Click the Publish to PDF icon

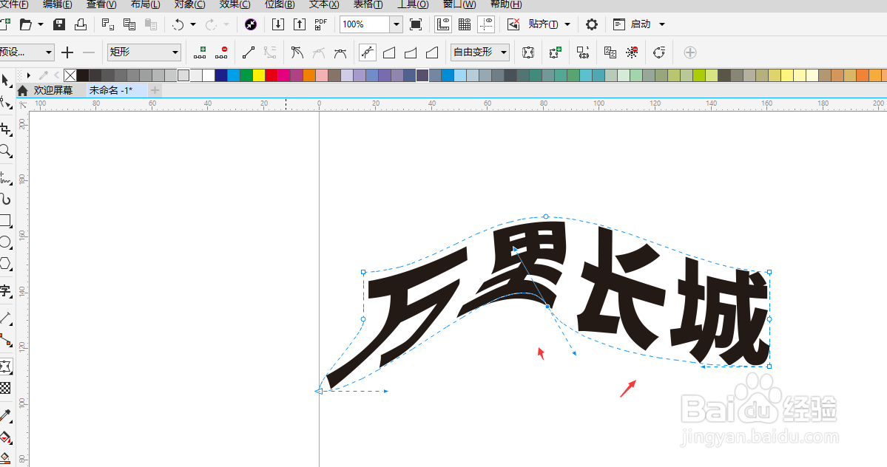pyautogui.click(x=320, y=24)
